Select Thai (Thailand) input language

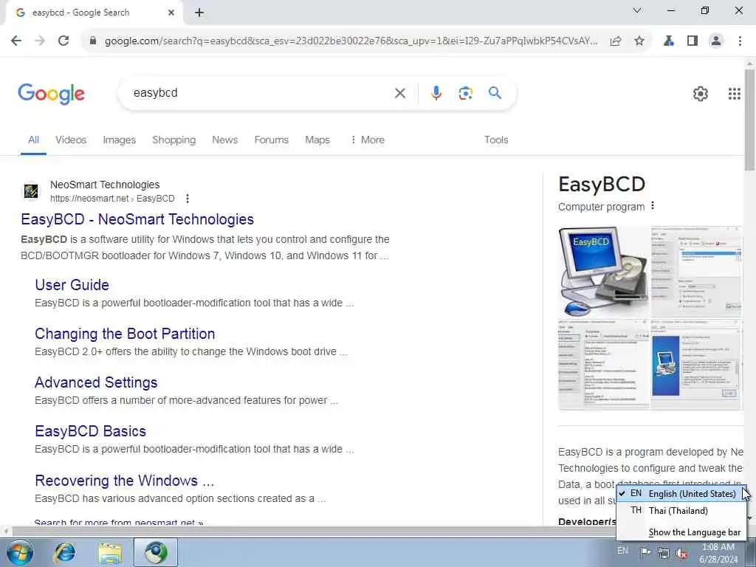(x=681, y=511)
